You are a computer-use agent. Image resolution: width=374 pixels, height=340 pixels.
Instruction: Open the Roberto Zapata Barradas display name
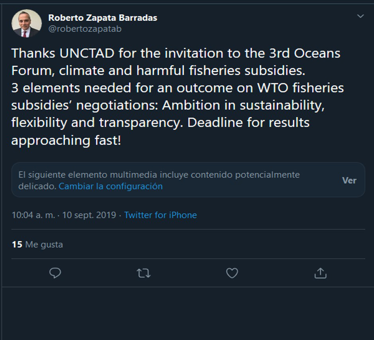point(102,18)
